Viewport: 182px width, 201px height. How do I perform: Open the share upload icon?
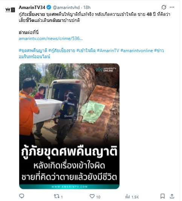coord(172,196)
